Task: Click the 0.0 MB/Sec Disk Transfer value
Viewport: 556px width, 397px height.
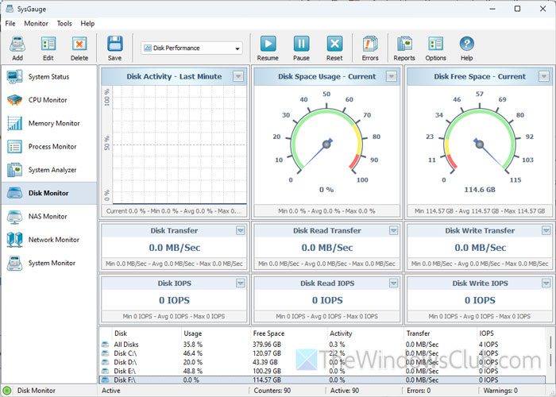Action: 175,248
